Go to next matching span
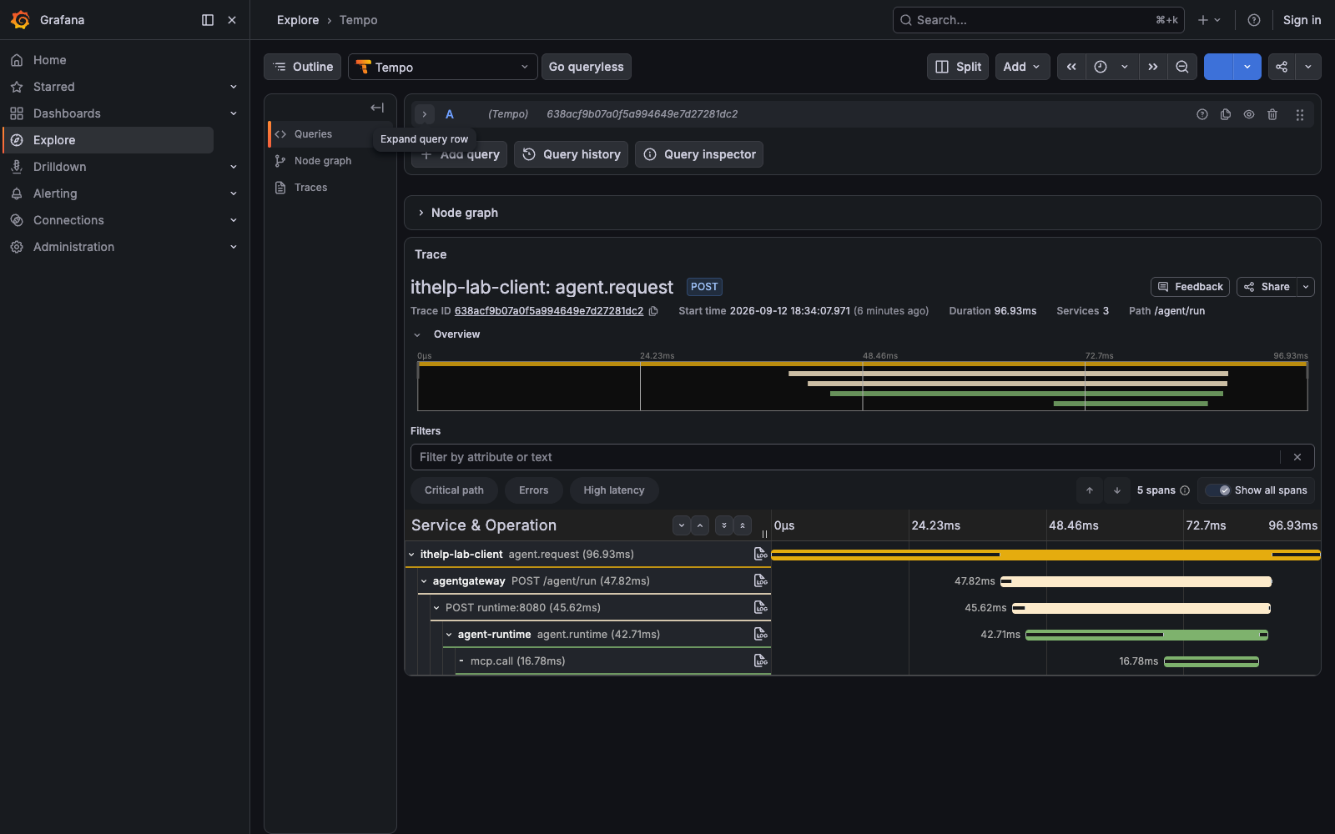This screenshot has height=834, width=1335. pos(1117,490)
